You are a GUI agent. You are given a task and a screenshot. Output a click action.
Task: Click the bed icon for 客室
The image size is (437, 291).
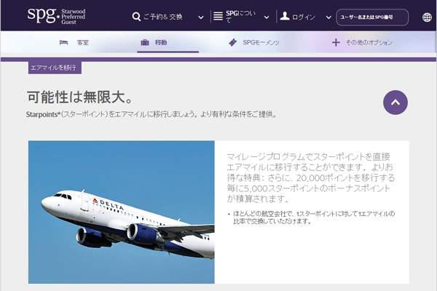click(63, 42)
